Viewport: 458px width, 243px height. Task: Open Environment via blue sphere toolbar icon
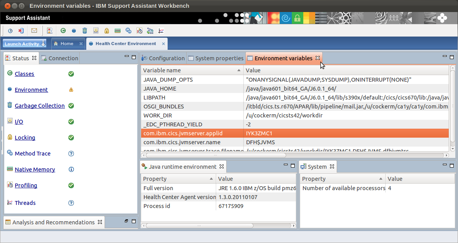(74, 31)
